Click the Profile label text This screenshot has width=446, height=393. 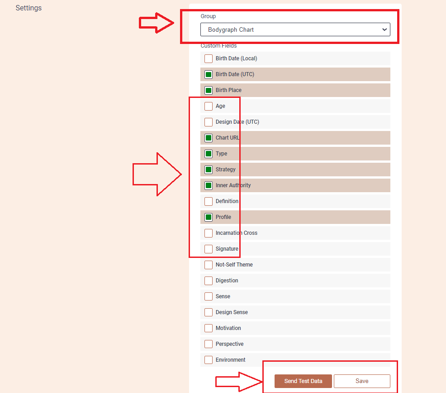pos(223,217)
